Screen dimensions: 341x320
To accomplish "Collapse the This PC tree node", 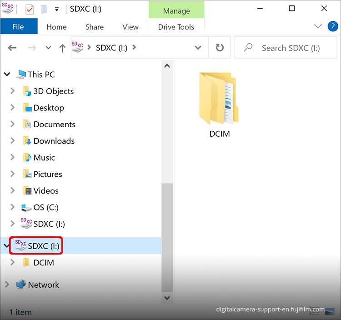I will [x=7, y=75].
